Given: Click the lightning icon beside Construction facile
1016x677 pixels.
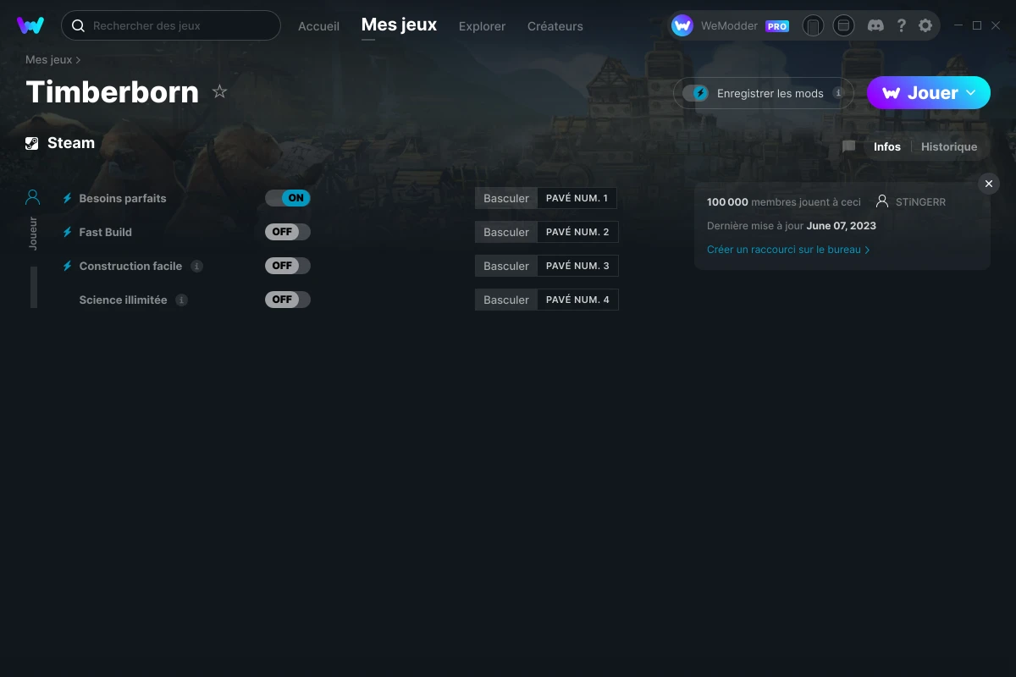Looking at the screenshot, I should [x=68, y=266].
